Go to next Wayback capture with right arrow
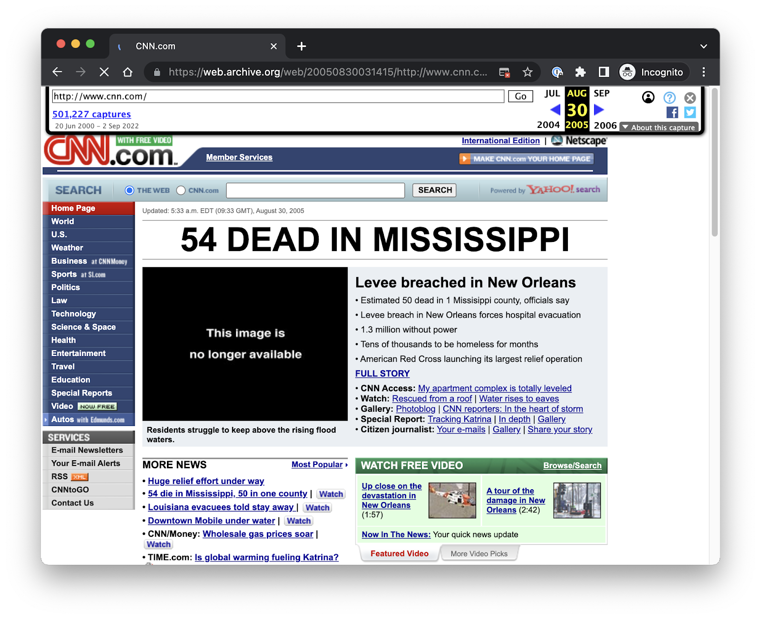 coord(599,110)
